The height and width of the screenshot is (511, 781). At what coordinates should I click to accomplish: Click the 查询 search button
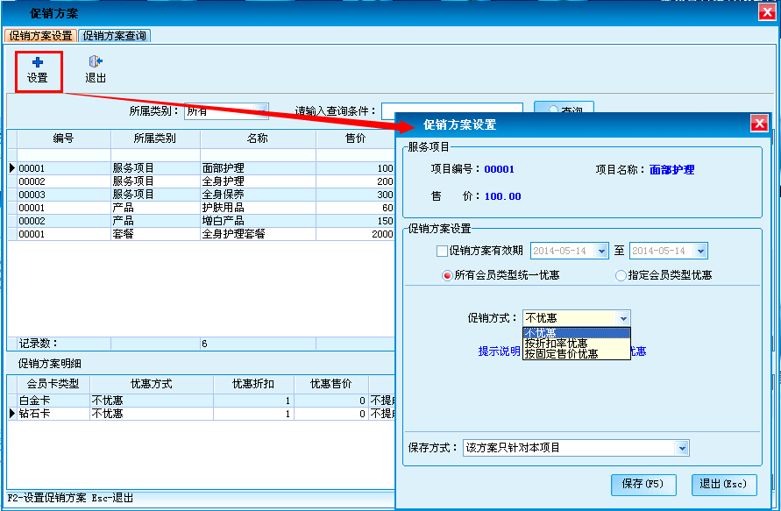point(564,111)
